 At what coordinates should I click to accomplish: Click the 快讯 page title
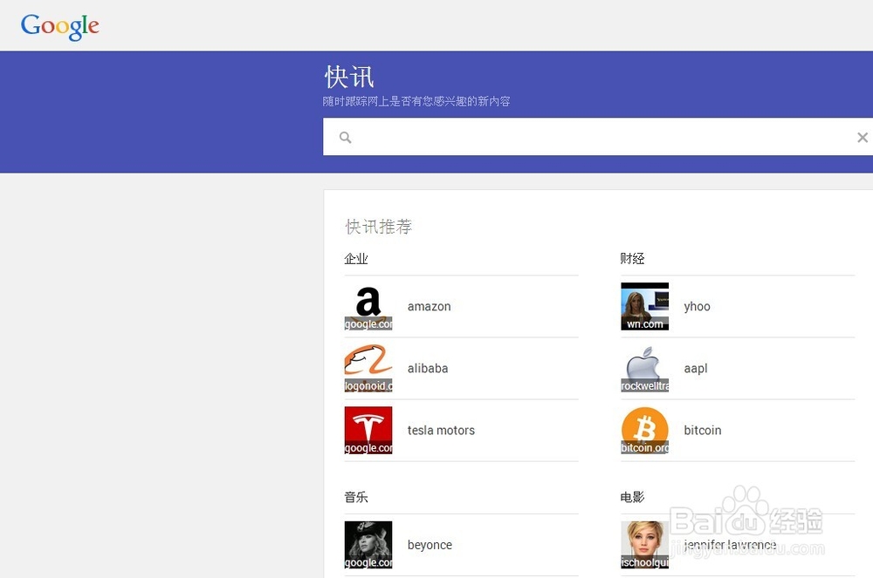349,77
